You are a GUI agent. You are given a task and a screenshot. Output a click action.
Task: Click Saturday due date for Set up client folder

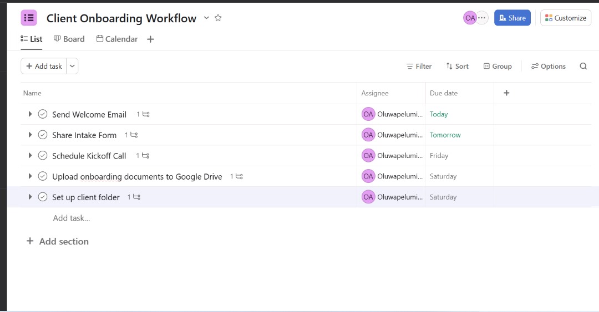pyautogui.click(x=443, y=197)
